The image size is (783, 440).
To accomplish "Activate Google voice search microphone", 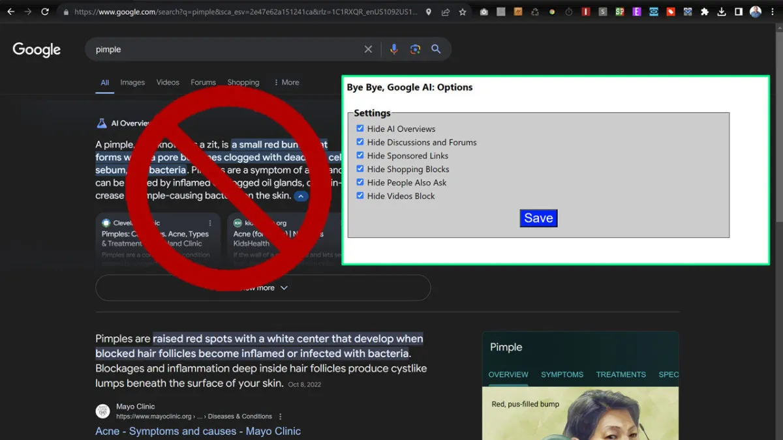I will click(x=394, y=49).
